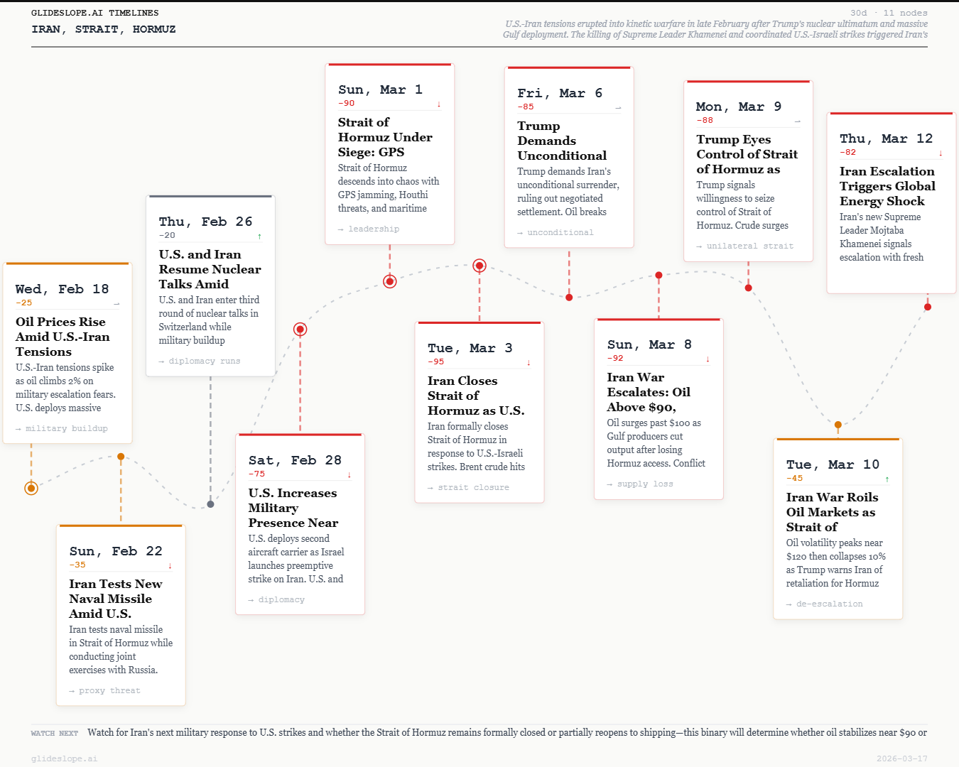This screenshot has width=959, height=767.
Task: Click the downward trend arrow on Feb 22 card
Action: click(170, 565)
